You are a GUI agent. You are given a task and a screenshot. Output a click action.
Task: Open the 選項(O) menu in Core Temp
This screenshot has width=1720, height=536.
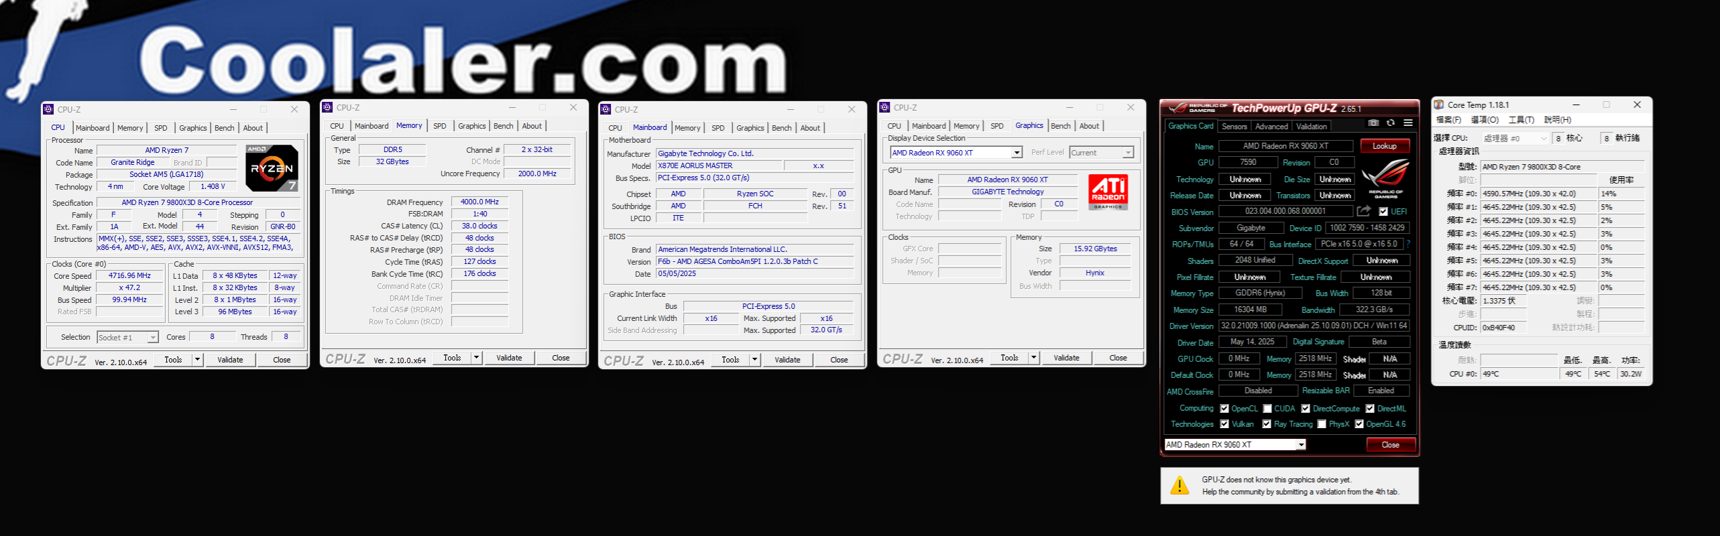[x=1485, y=120]
